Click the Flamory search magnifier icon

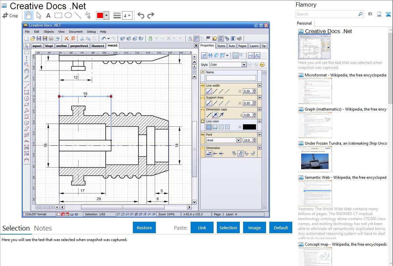click(360, 14)
